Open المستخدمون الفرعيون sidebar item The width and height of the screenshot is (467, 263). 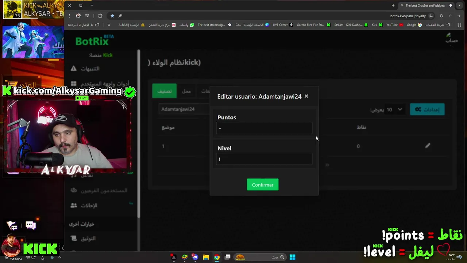(104, 191)
